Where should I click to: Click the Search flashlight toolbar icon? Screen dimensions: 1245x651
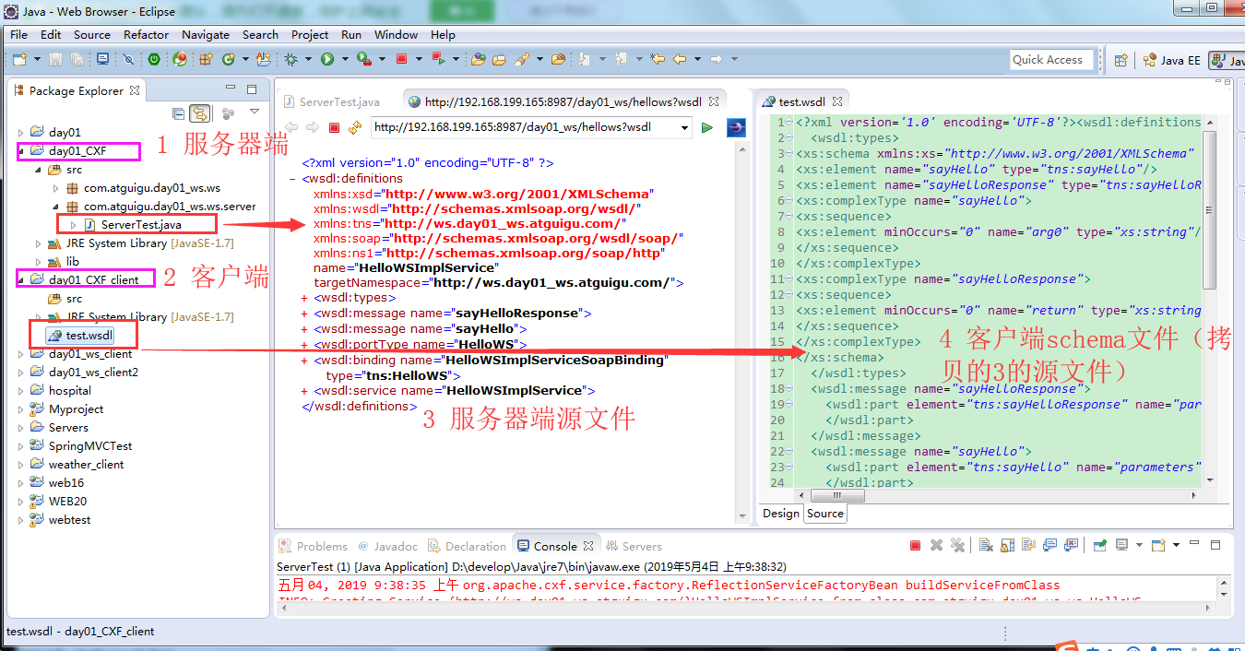click(x=522, y=59)
